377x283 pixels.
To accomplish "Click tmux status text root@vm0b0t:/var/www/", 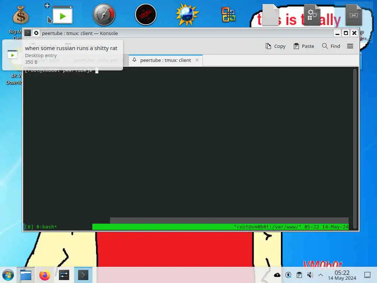I will pyautogui.click(x=267, y=227).
